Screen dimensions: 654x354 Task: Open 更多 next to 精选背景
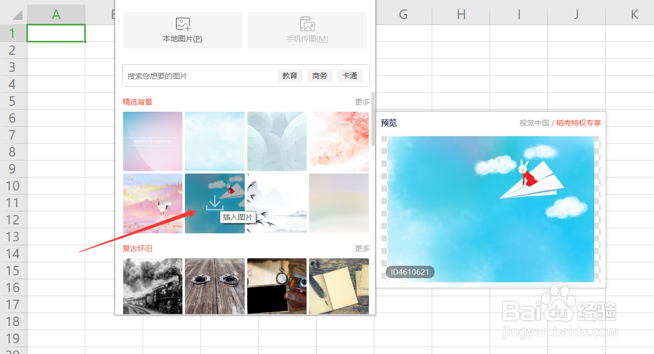362,102
